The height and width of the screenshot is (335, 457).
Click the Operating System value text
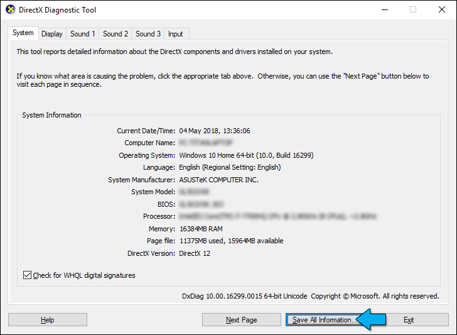point(246,155)
